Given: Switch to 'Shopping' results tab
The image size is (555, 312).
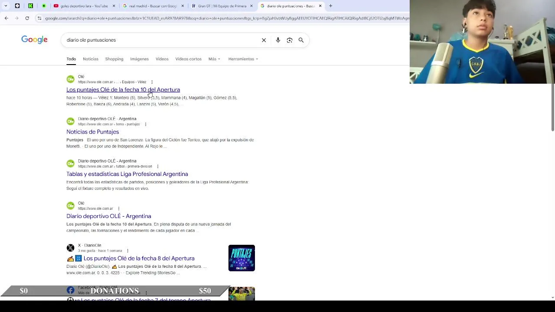Looking at the screenshot, I should coord(114,59).
